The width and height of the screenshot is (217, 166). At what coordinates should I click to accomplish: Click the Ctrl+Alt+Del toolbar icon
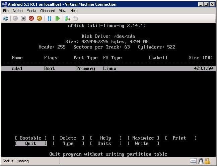pos(5,18)
